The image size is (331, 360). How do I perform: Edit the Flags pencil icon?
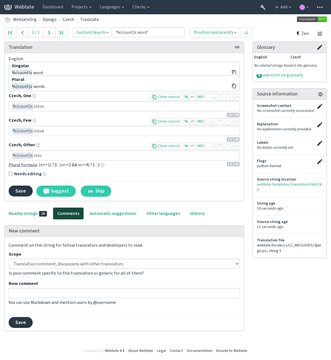pos(320,162)
